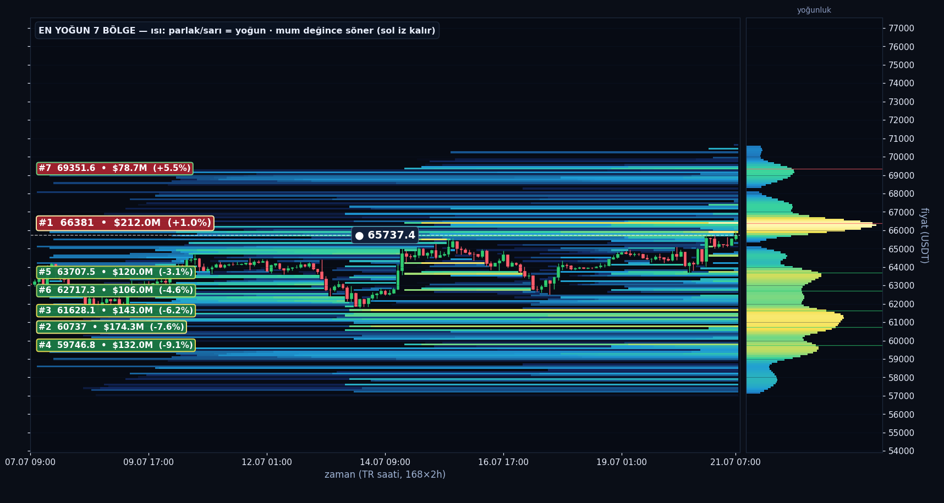This screenshot has width=944, height=503.
Task: Click the #2 60737 $174.3M zone label
Action: [x=111, y=327]
